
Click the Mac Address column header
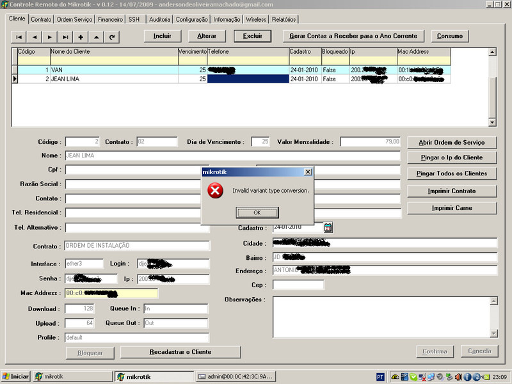424,52
